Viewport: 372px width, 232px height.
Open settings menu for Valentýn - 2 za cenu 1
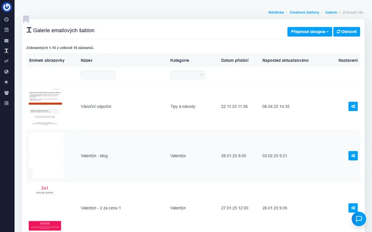click(353, 208)
